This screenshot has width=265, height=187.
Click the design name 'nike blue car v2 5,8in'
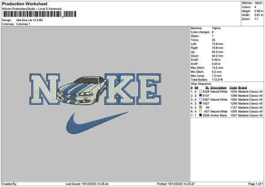click(x=30, y=20)
